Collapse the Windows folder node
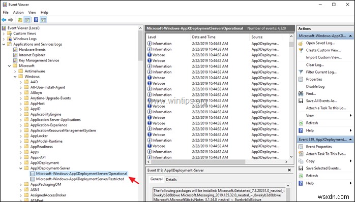This screenshot has width=355, height=202. click(15, 77)
